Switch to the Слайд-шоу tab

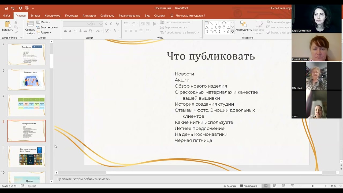pos(107,16)
